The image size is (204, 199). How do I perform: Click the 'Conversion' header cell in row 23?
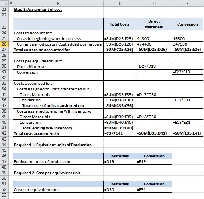click(x=188, y=24)
